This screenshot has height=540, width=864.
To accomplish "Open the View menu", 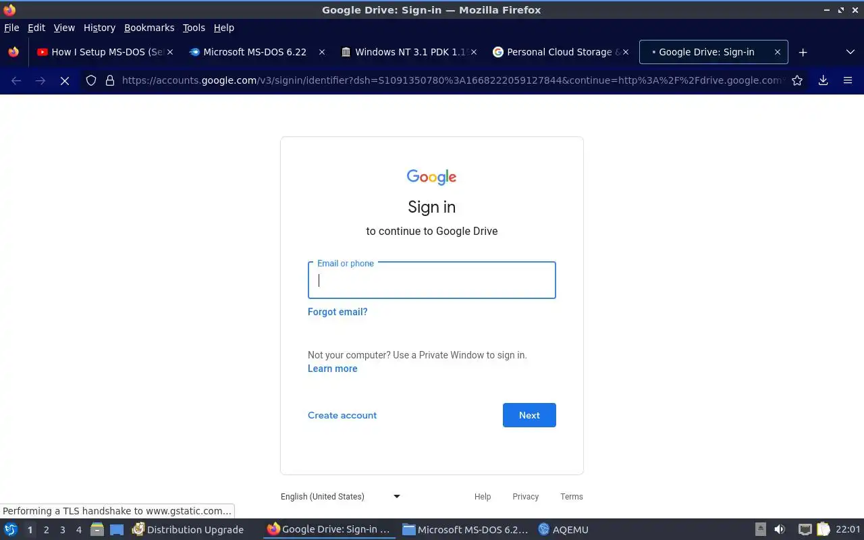I will click(64, 28).
